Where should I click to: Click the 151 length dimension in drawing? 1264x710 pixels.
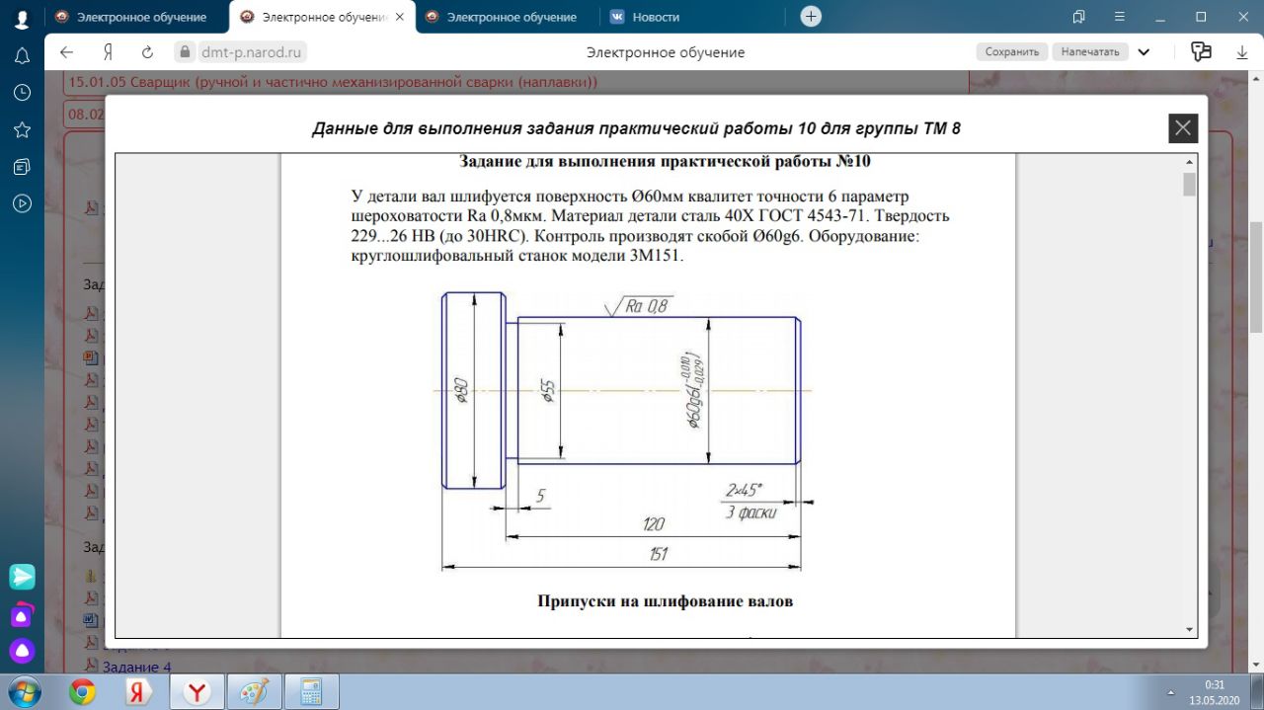point(658,554)
